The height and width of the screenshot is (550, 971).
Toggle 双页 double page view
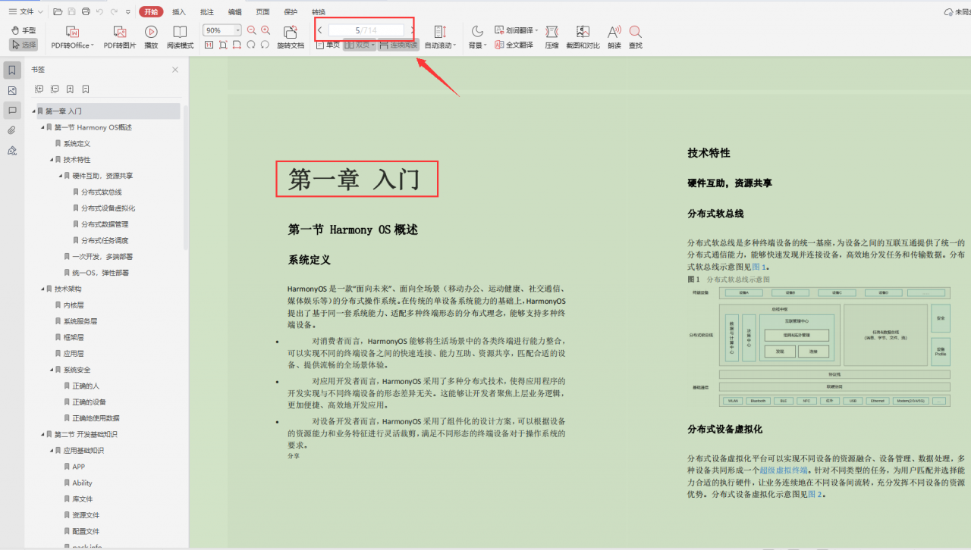point(359,45)
